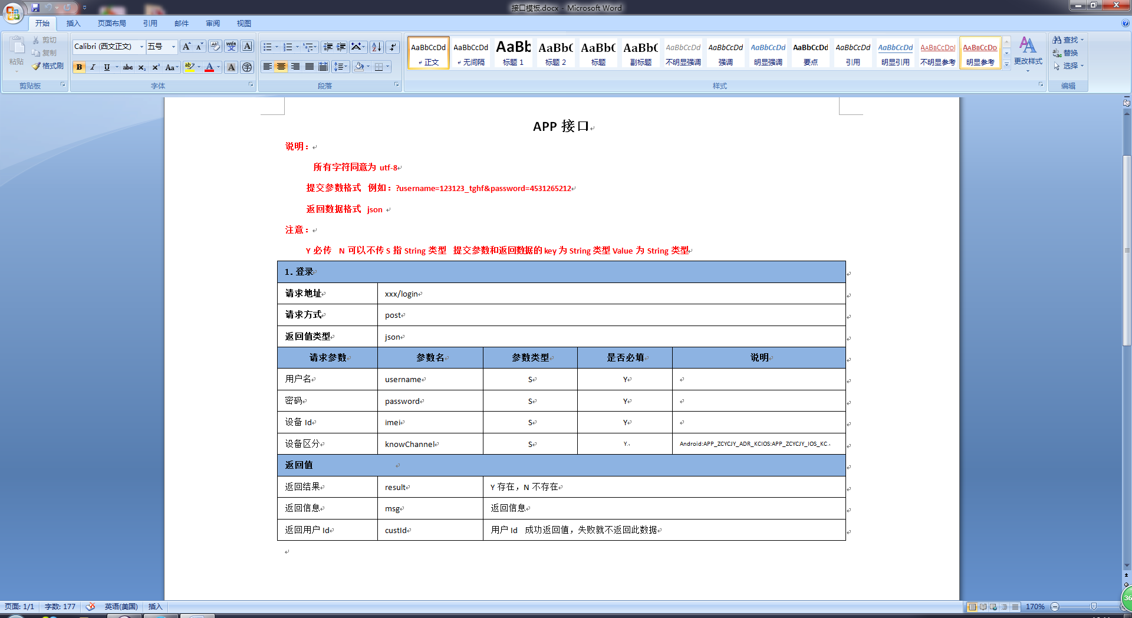Expand the bullets list dropdown arrow
Screen dimensions: 1132x618
click(x=277, y=47)
